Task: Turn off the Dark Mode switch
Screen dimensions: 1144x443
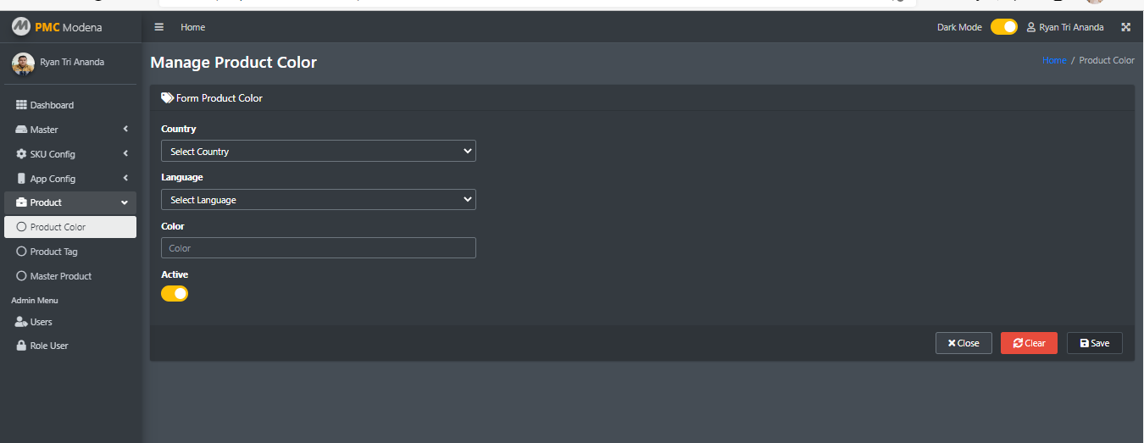Action: (x=1004, y=27)
